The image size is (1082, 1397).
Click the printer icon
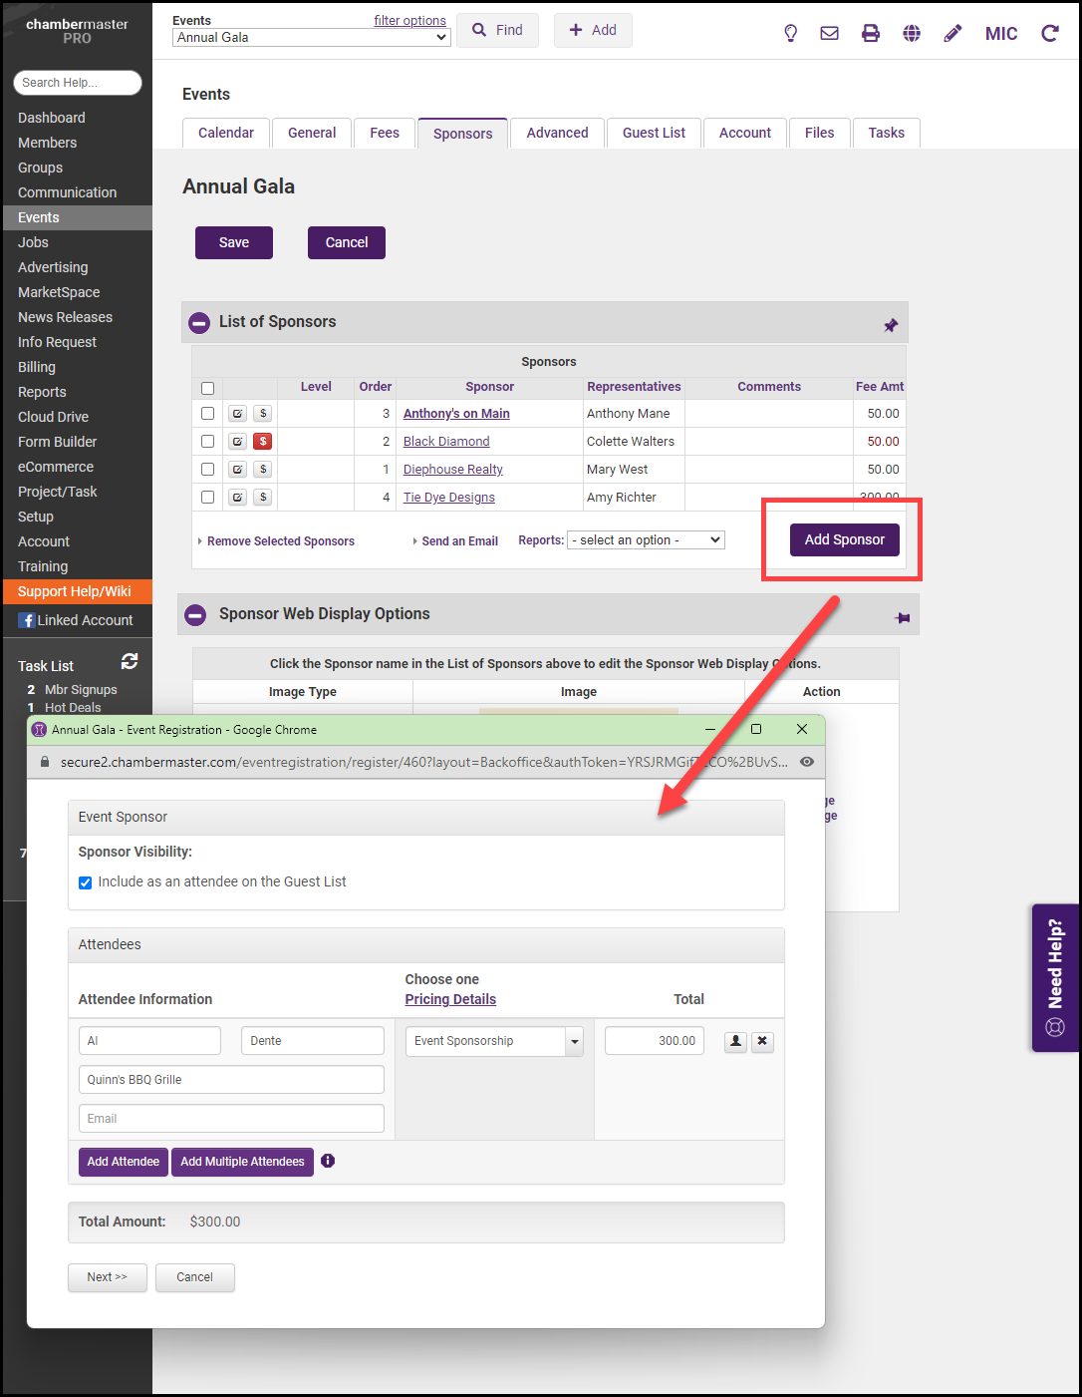(871, 33)
